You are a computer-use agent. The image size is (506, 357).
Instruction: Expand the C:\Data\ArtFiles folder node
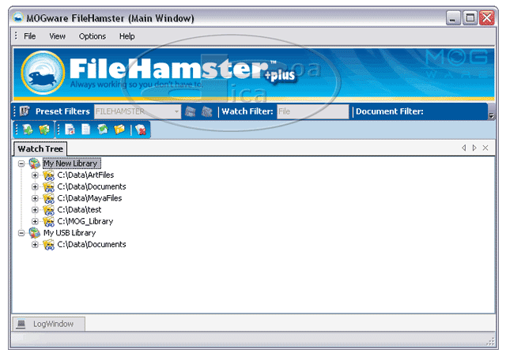(x=35, y=175)
